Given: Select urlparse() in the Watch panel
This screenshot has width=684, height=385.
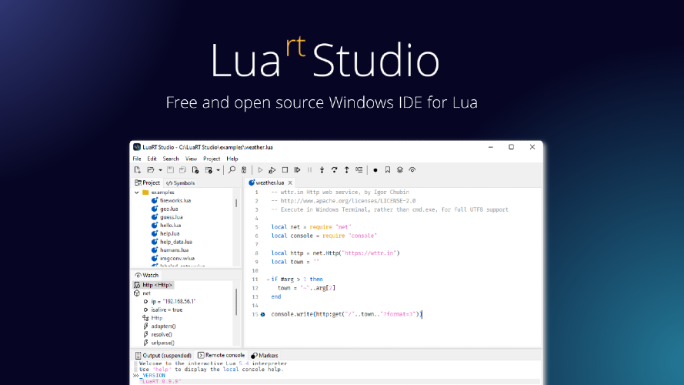Looking at the screenshot, I should click(x=162, y=343).
